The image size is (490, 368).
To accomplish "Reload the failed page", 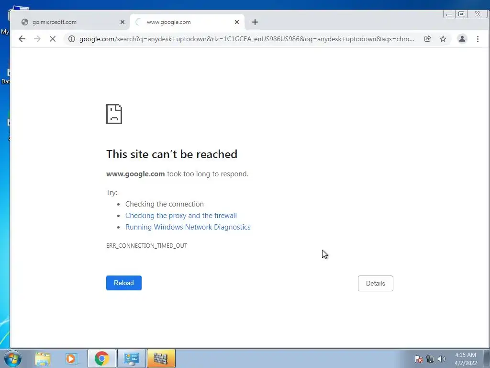I will click(x=124, y=283).
